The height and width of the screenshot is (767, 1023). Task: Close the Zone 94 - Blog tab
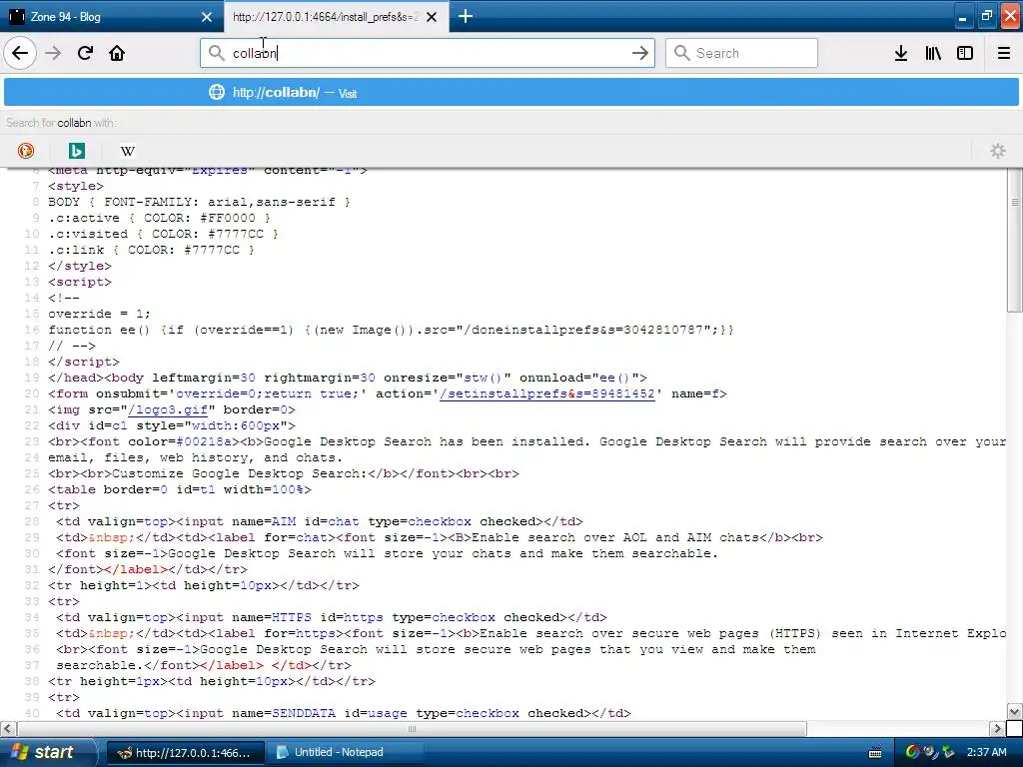pyautogui.click(x=207, y=17)
